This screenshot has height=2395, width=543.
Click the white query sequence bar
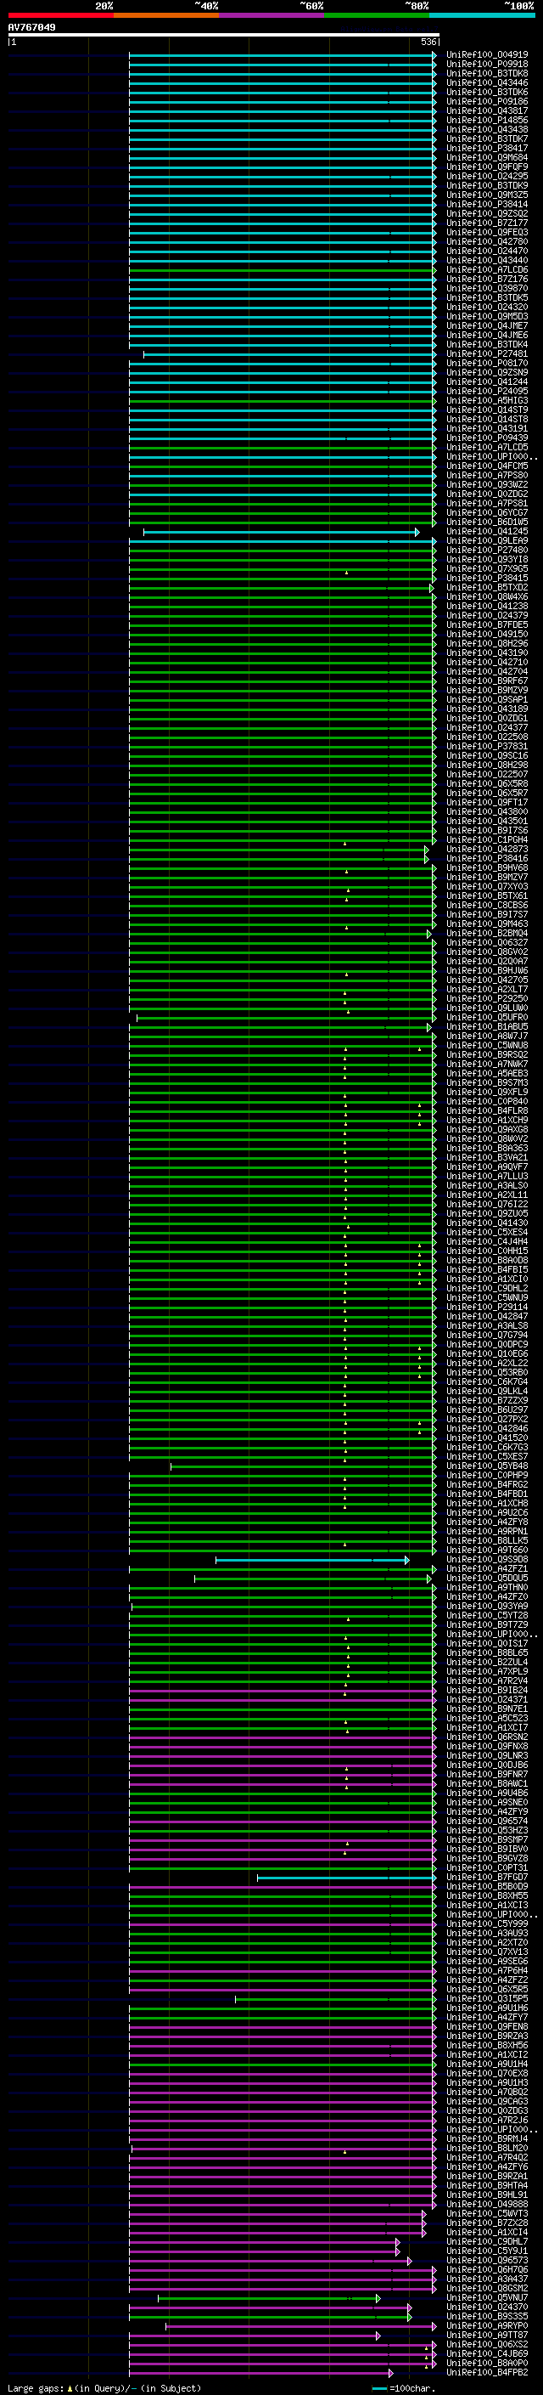coord(224,34)
